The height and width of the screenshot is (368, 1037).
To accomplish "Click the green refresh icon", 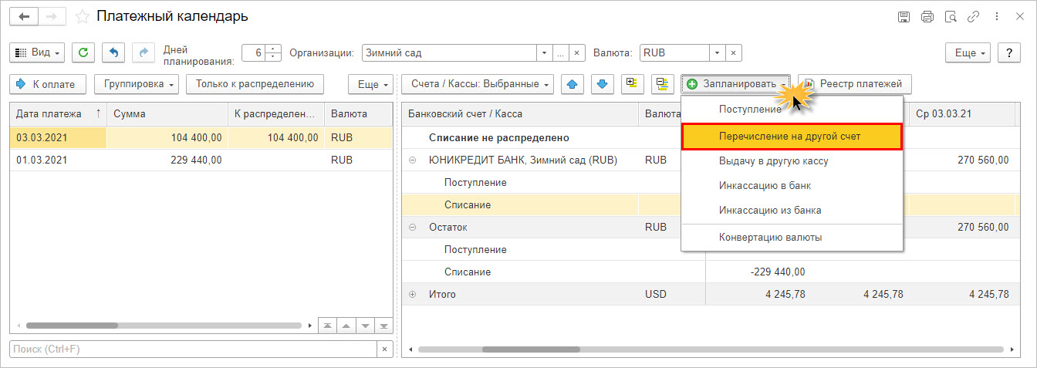I will point(83,52).
